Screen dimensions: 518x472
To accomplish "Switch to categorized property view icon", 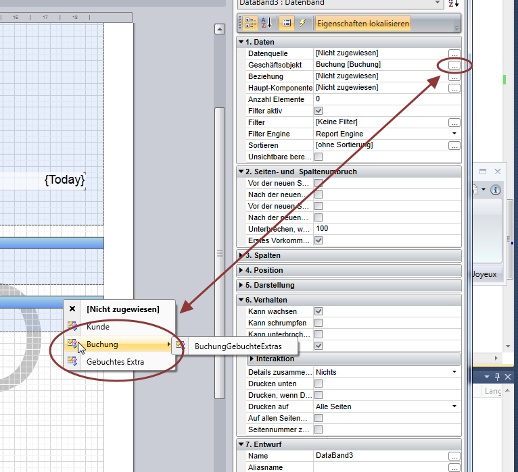I will [250, 23].
